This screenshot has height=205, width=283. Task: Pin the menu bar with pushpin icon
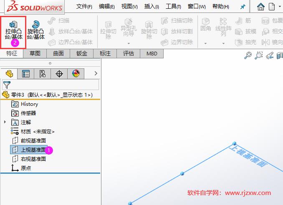[243, 7]
